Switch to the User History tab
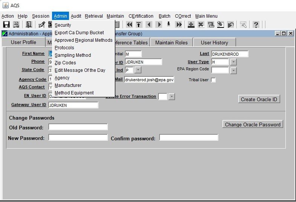The image size is (296, 202). (x=214, y=43)
